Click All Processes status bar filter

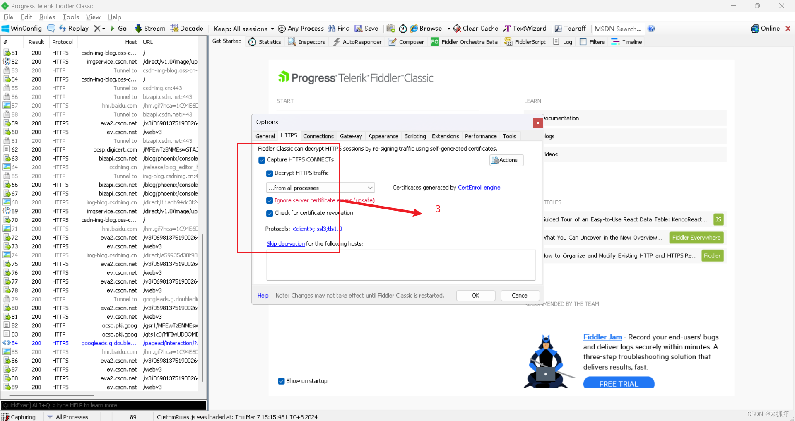(x=68, y=417)
